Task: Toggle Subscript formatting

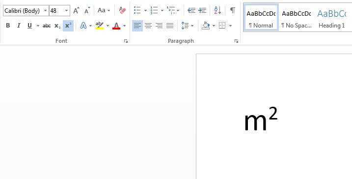Action: 57,26
